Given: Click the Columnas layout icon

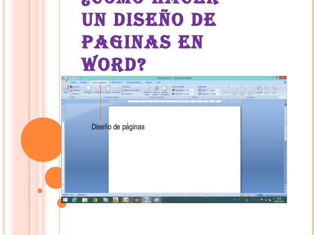Looking at the screenshot, I should (x=116, y=88).
